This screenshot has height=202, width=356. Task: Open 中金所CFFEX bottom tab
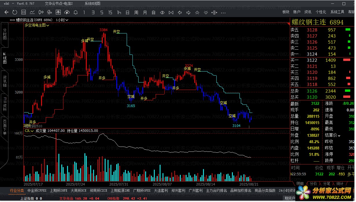coord(37,190)
